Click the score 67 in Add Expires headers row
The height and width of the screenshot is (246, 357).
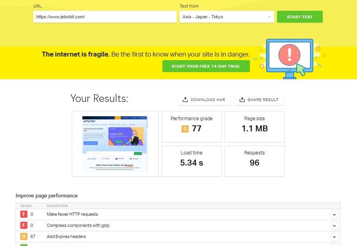[x=33, y=237]
